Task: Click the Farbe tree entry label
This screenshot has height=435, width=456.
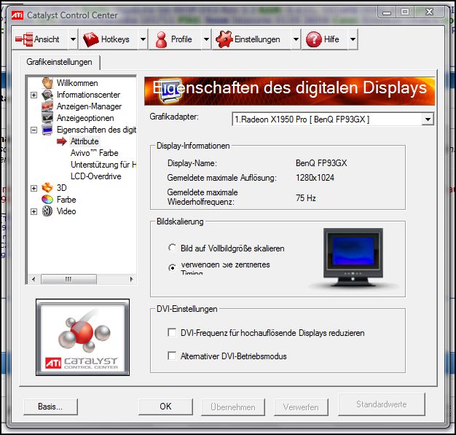Action: (x=66, y=200)
